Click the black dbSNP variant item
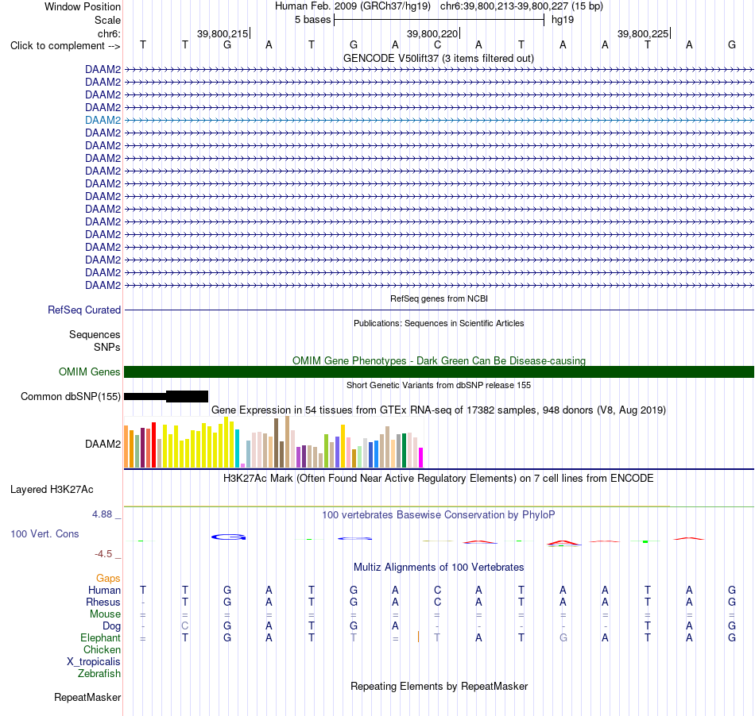The height and width of the screenshot is (716, 755). [166, 397]
